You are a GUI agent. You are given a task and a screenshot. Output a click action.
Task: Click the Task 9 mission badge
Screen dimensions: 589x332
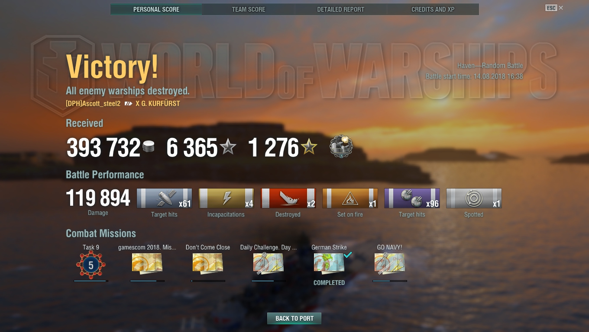pyautogui.click(x=91, y=265)
